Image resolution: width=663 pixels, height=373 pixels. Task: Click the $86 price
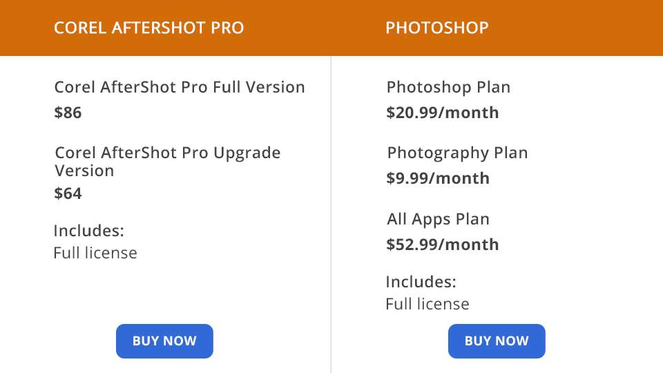click(x=68, y=113)
